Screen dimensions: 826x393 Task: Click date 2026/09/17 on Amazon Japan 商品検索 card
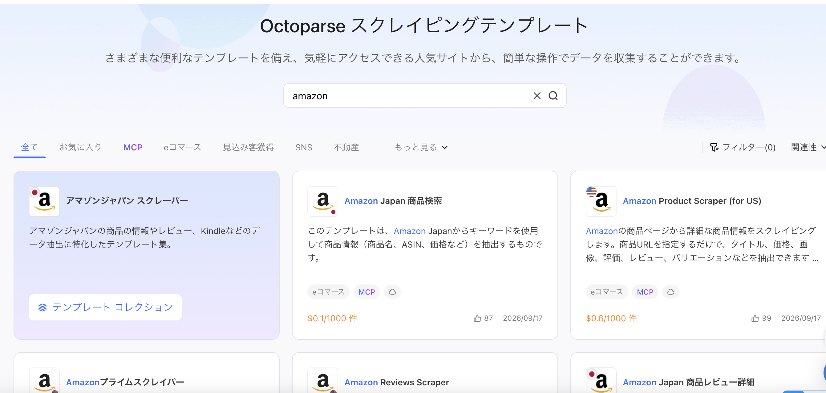coord(522,318)
